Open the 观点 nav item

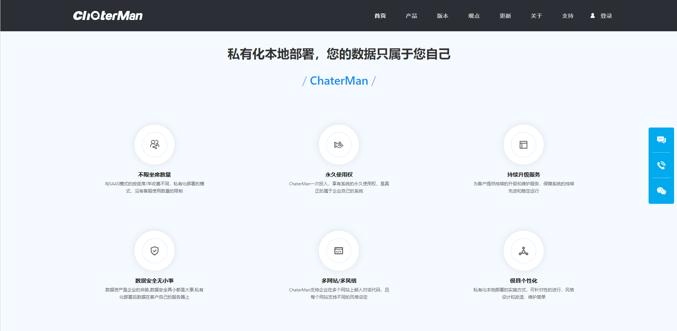click(x=474, y=16)
